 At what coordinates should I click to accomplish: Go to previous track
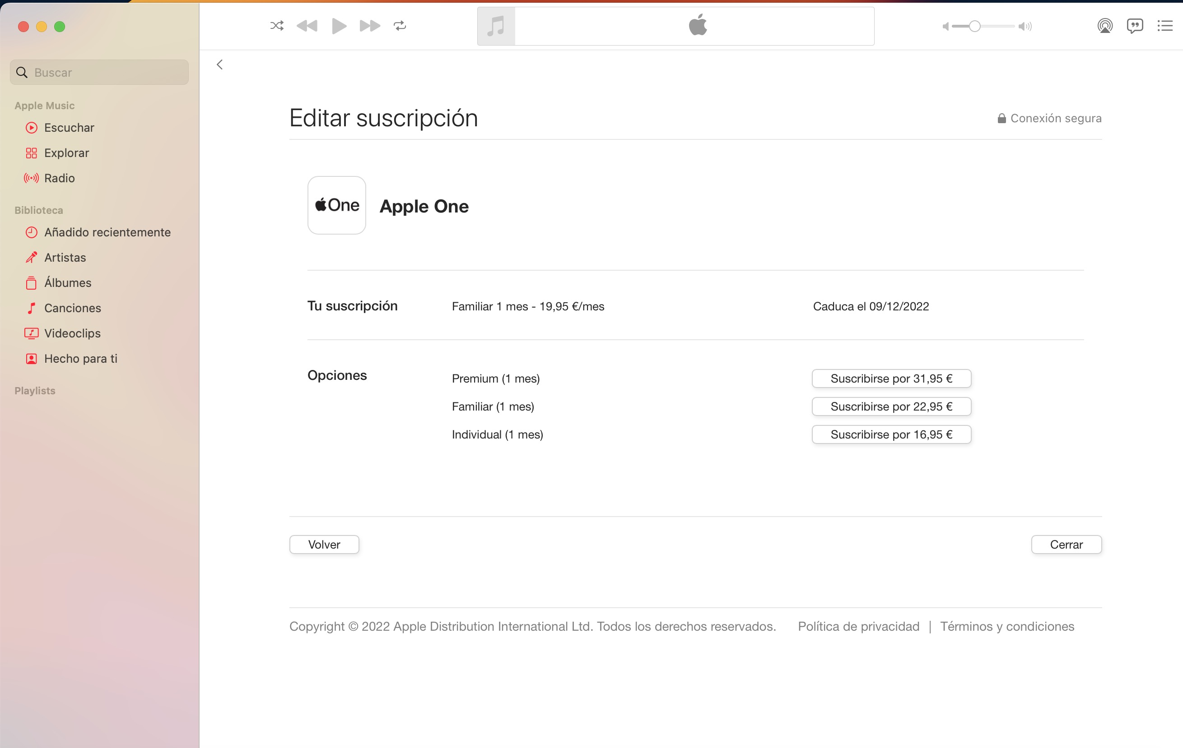point(307,26)
